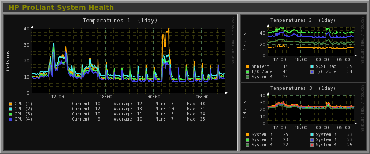Click the 00:00 label on Temperatures 1
370x154 pixels.
(x=154, y=97)
